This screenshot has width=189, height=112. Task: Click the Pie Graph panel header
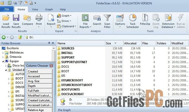[123, 110]
